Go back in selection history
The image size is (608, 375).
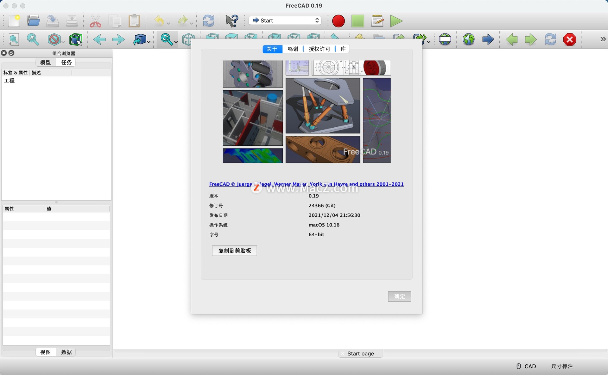coord(99,39)
